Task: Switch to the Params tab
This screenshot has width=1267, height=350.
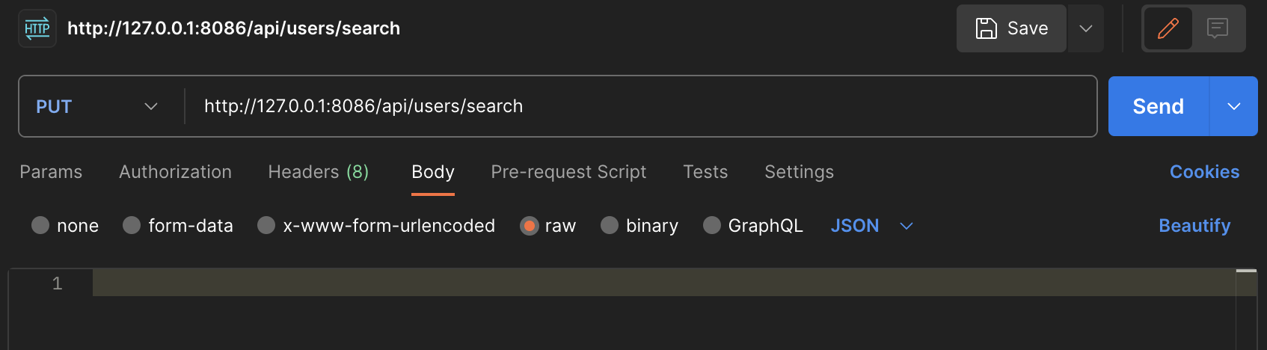Action: [51, 172]
